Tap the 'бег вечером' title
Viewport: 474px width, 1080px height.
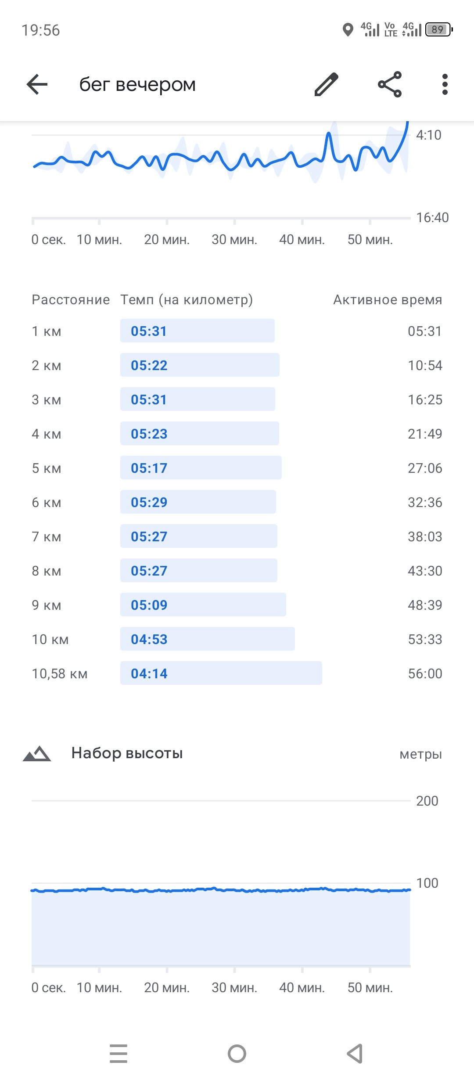coord(137,84)
